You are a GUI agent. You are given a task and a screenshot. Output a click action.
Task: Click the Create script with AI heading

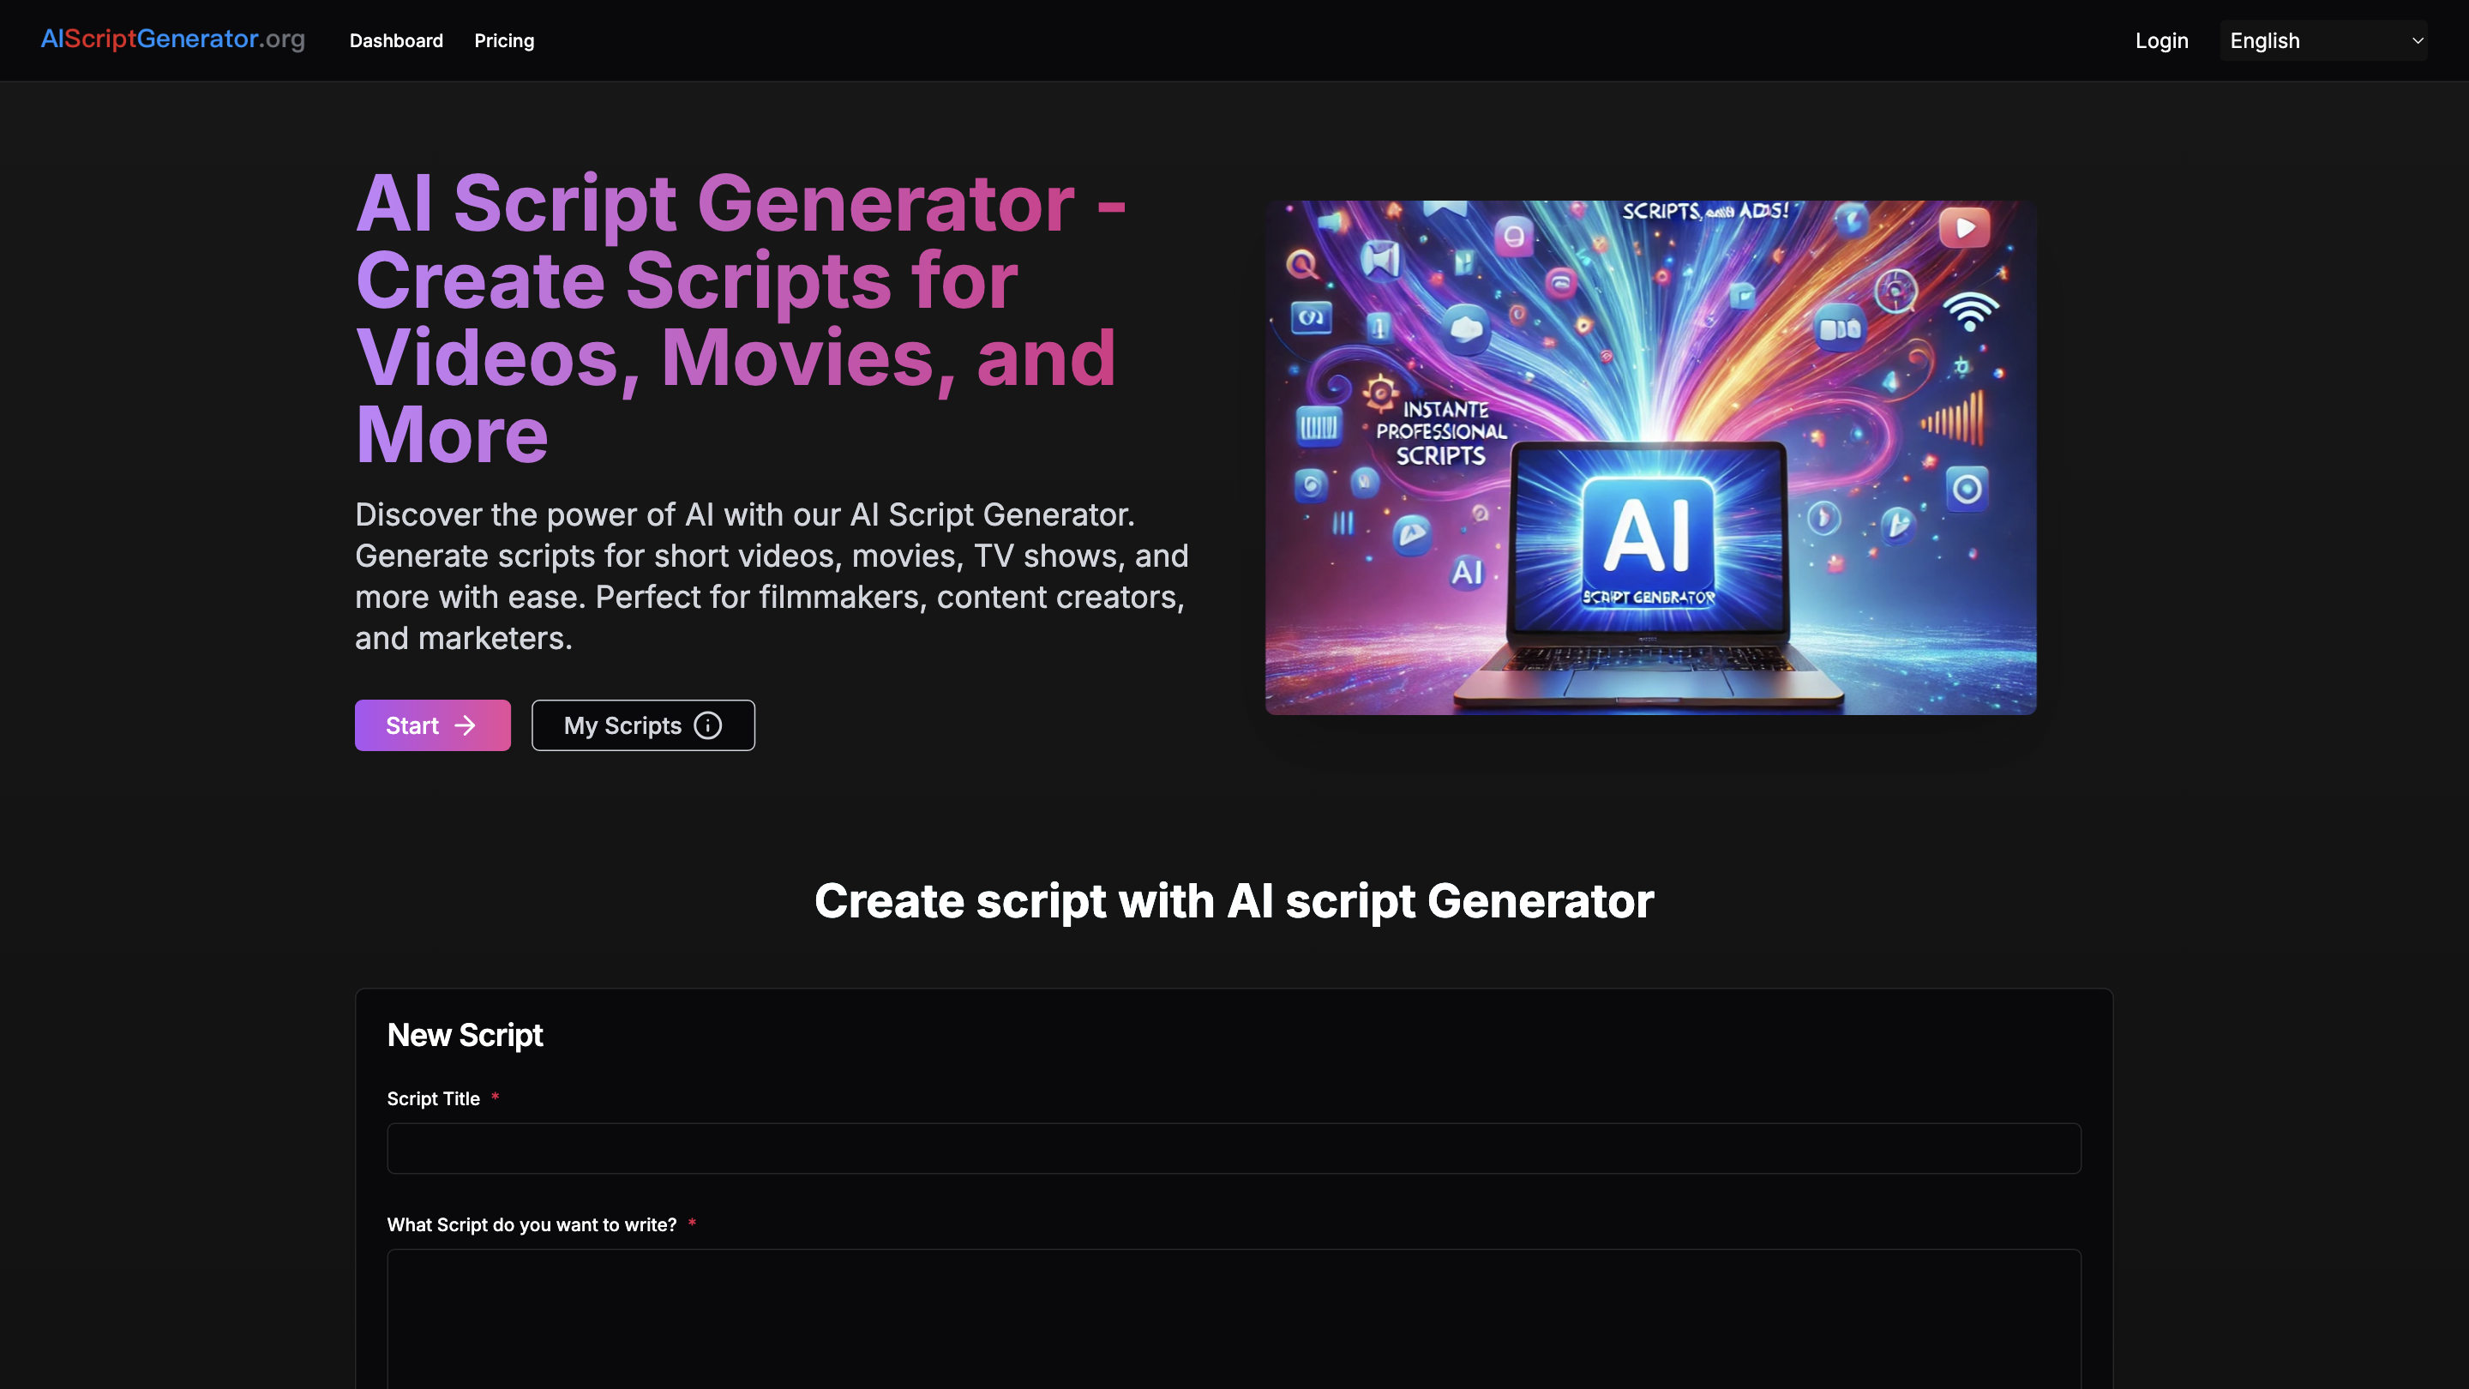(1234, 901)
